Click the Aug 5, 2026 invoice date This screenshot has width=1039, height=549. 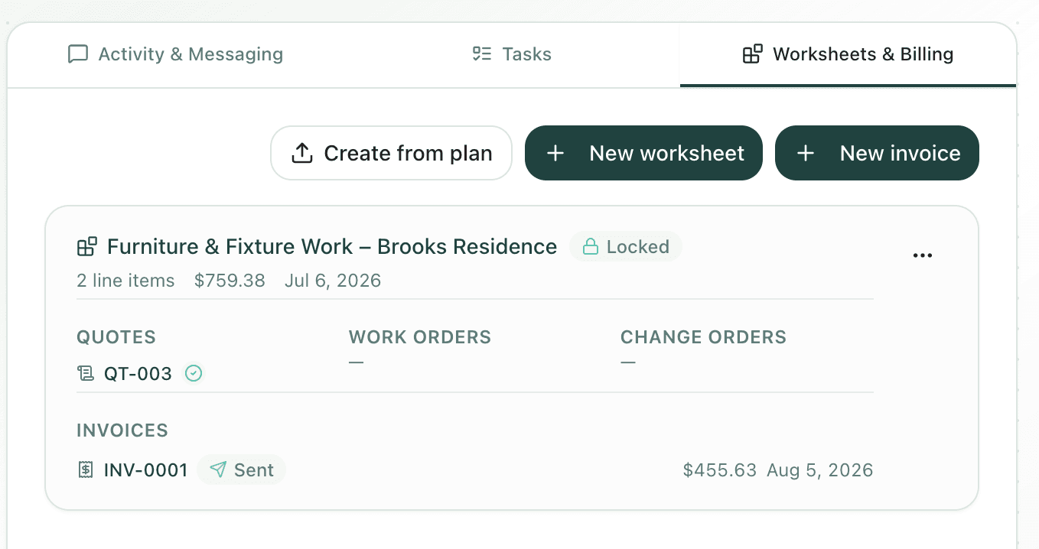point(820,469)
